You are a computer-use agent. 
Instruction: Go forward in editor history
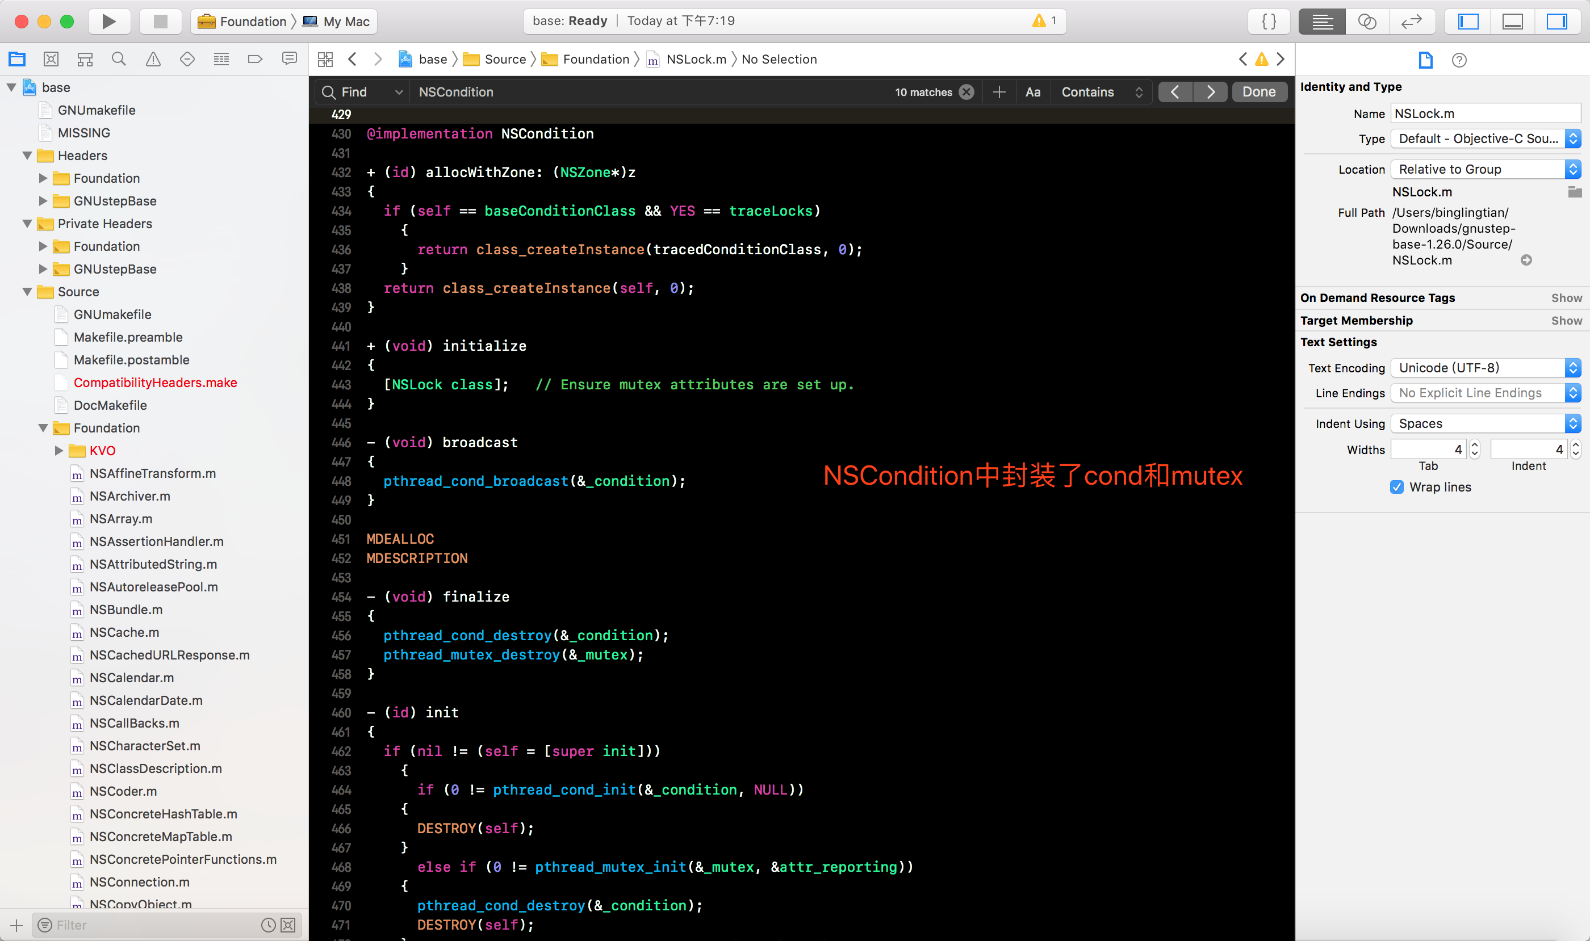pyautogui.click(x=378, y=59)
